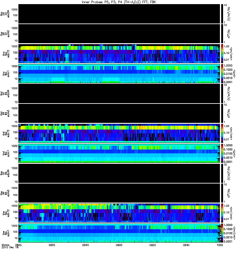This screenshot has width=238, height=254.
Task: Select the thd fff 64 scm3 black panel
Action: click(x=119, y=113)
